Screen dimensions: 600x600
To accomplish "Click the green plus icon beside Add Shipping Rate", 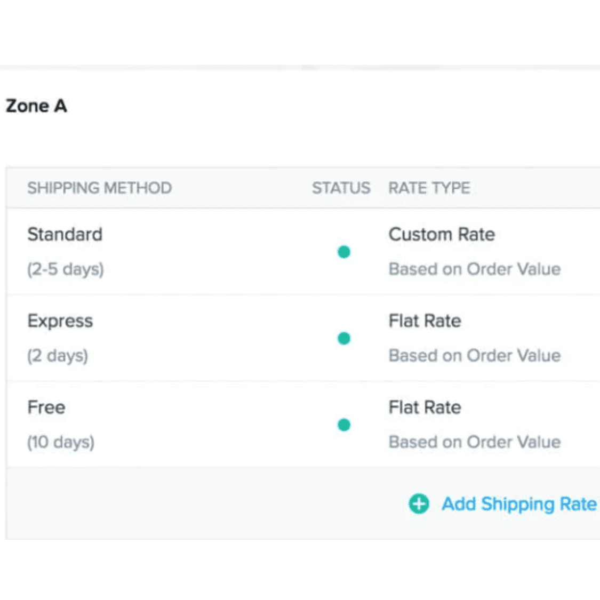I will click(419, 503).
